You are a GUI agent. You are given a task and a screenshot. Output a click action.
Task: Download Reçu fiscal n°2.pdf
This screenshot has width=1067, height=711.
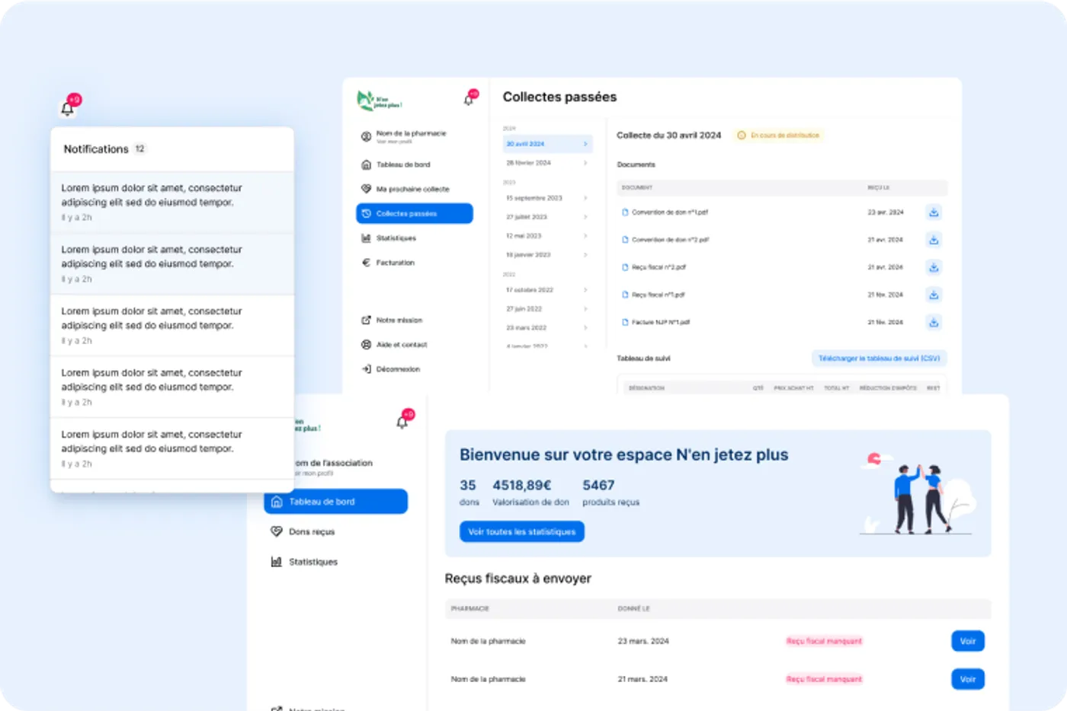pyautogui.click(x=934, y=267)
